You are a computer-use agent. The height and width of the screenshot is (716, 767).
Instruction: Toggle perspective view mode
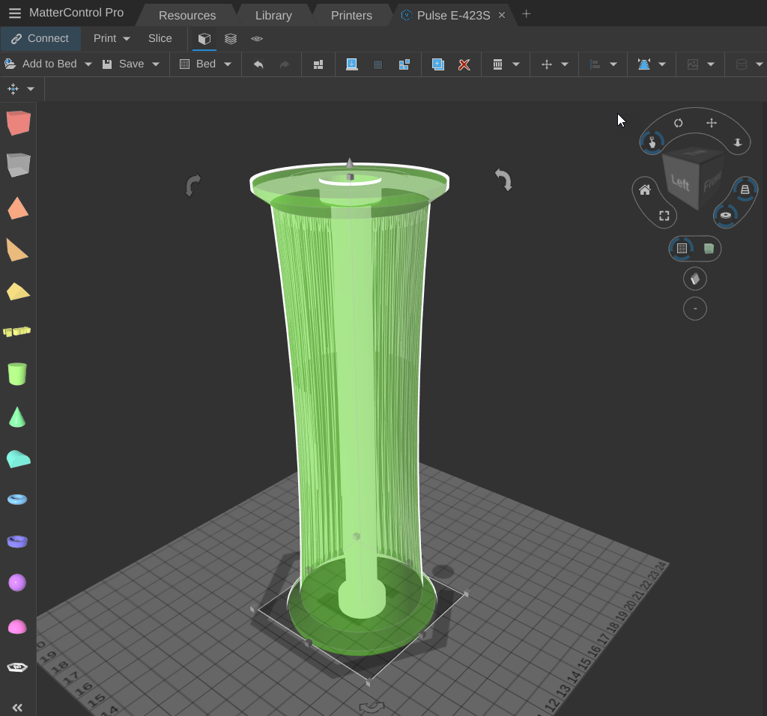tap(745, 189)
